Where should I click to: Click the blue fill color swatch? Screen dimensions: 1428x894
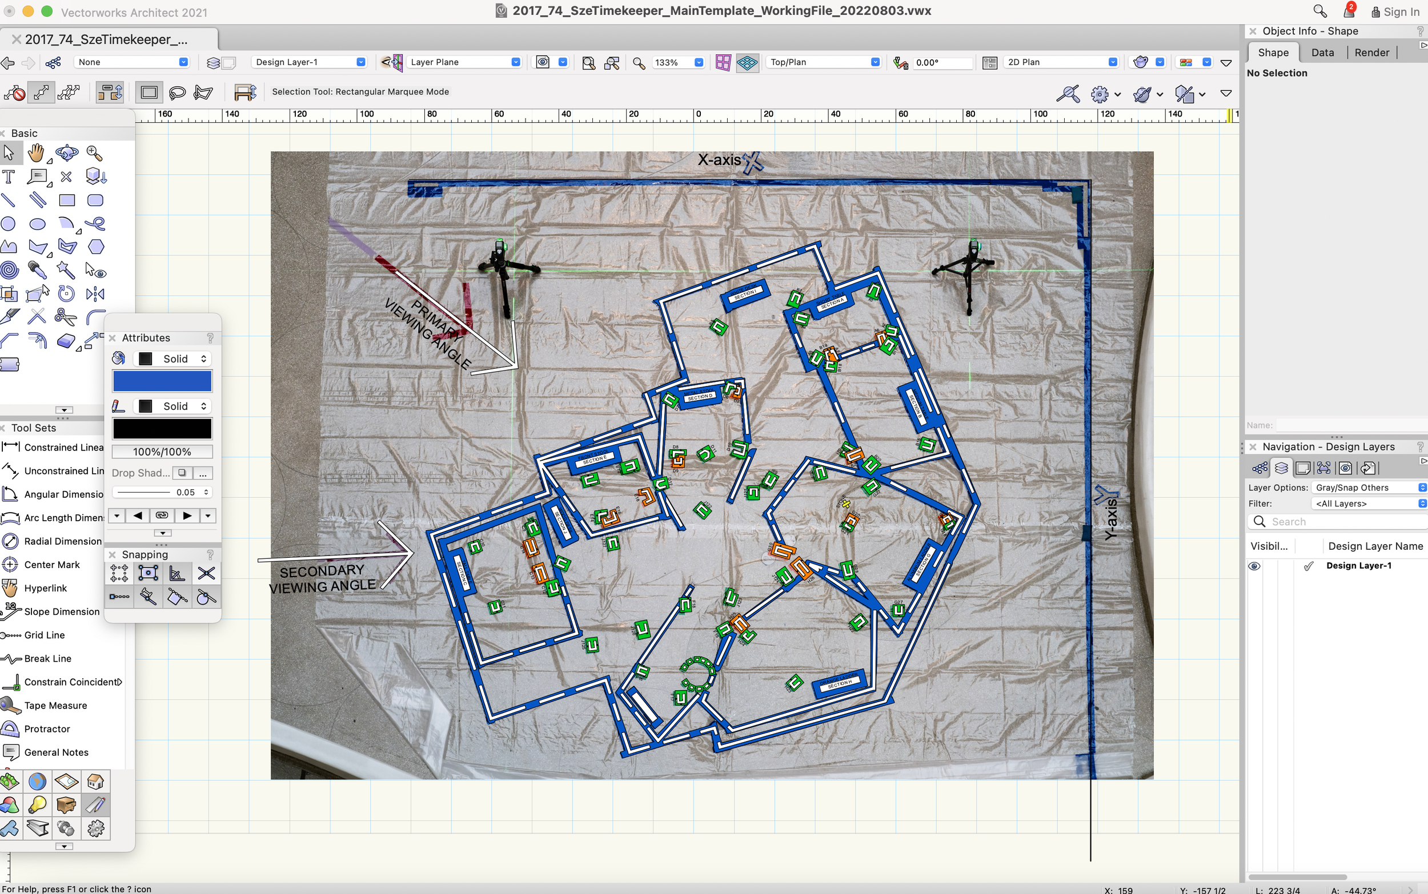pos(162,381)
